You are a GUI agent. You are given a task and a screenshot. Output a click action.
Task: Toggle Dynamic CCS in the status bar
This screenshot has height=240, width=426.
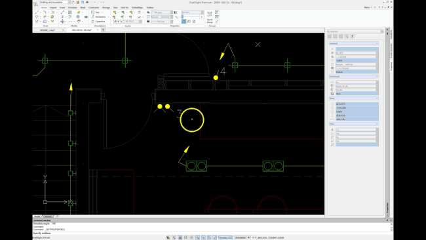tap(225, 237)
